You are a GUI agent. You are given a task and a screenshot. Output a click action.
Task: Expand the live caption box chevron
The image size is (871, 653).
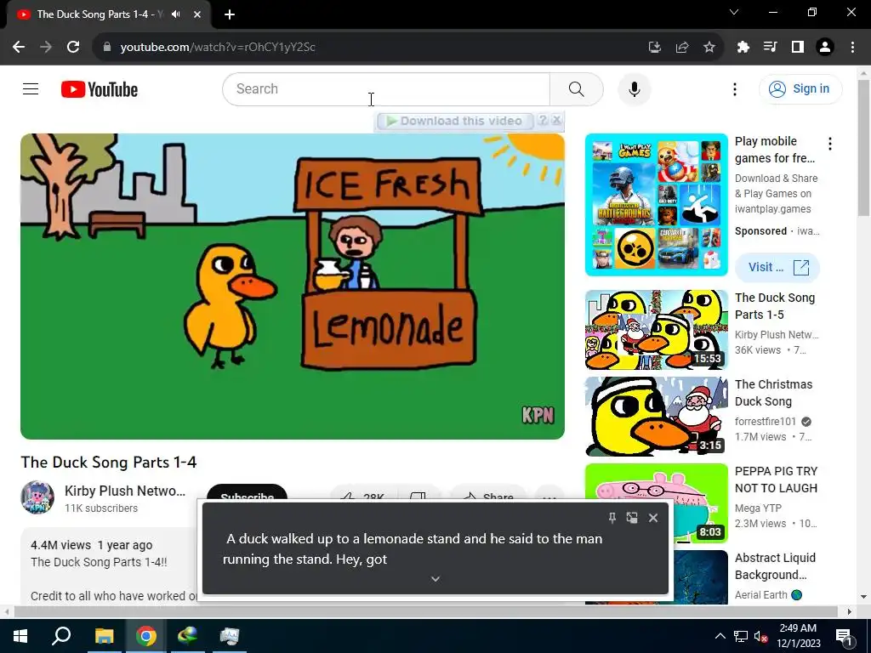point(435,578)
